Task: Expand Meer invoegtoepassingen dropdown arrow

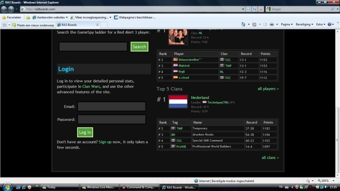Action: pos(110,17)
